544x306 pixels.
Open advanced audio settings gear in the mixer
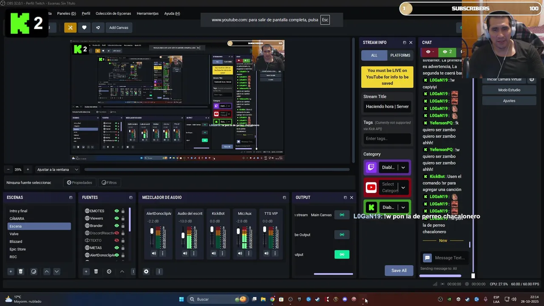[146, 272]
